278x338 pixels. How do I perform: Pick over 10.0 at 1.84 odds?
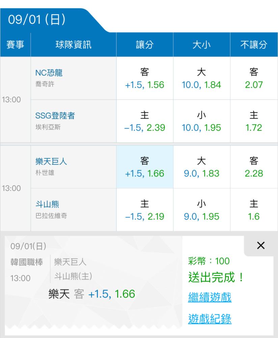(202, 78)
